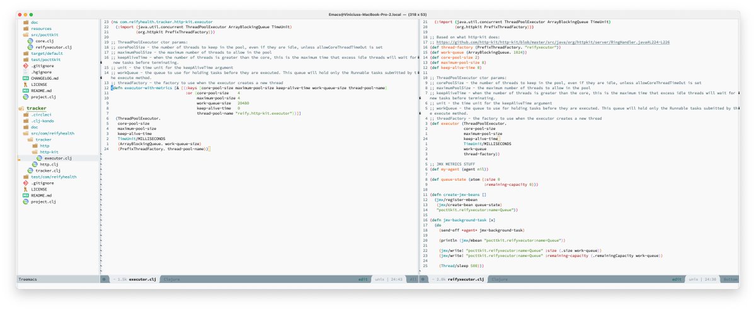Expand the .circleci folder
The width and height of the screenshot is (756, 310).
pos(41,115)
